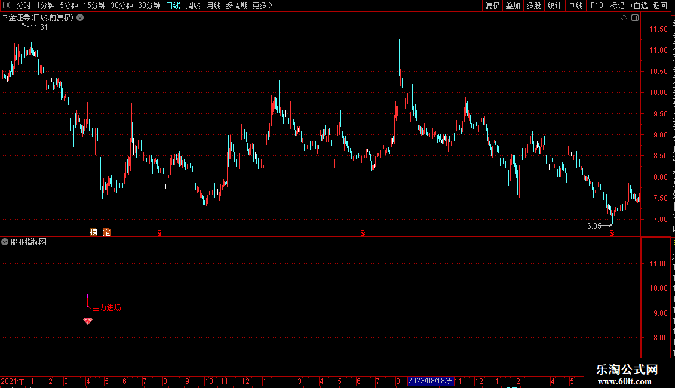Click the 11.61 high price label
The height and width of the screenshot is (388, 675).
(39, 27)
